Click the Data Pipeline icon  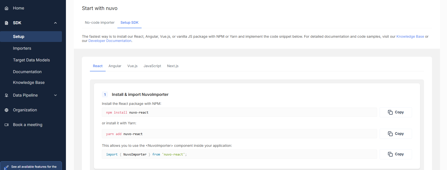(6, 95)
